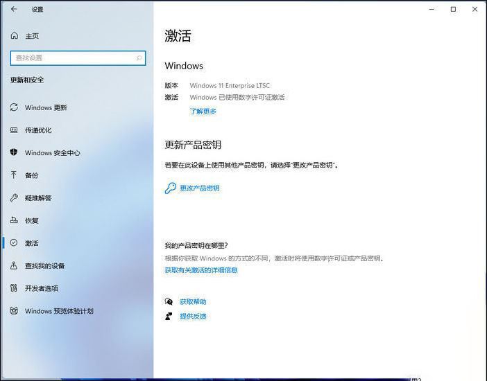This screenshot has width=487, height=381.
Task: Click the 获取帮助 link
Action: (193, 301)
